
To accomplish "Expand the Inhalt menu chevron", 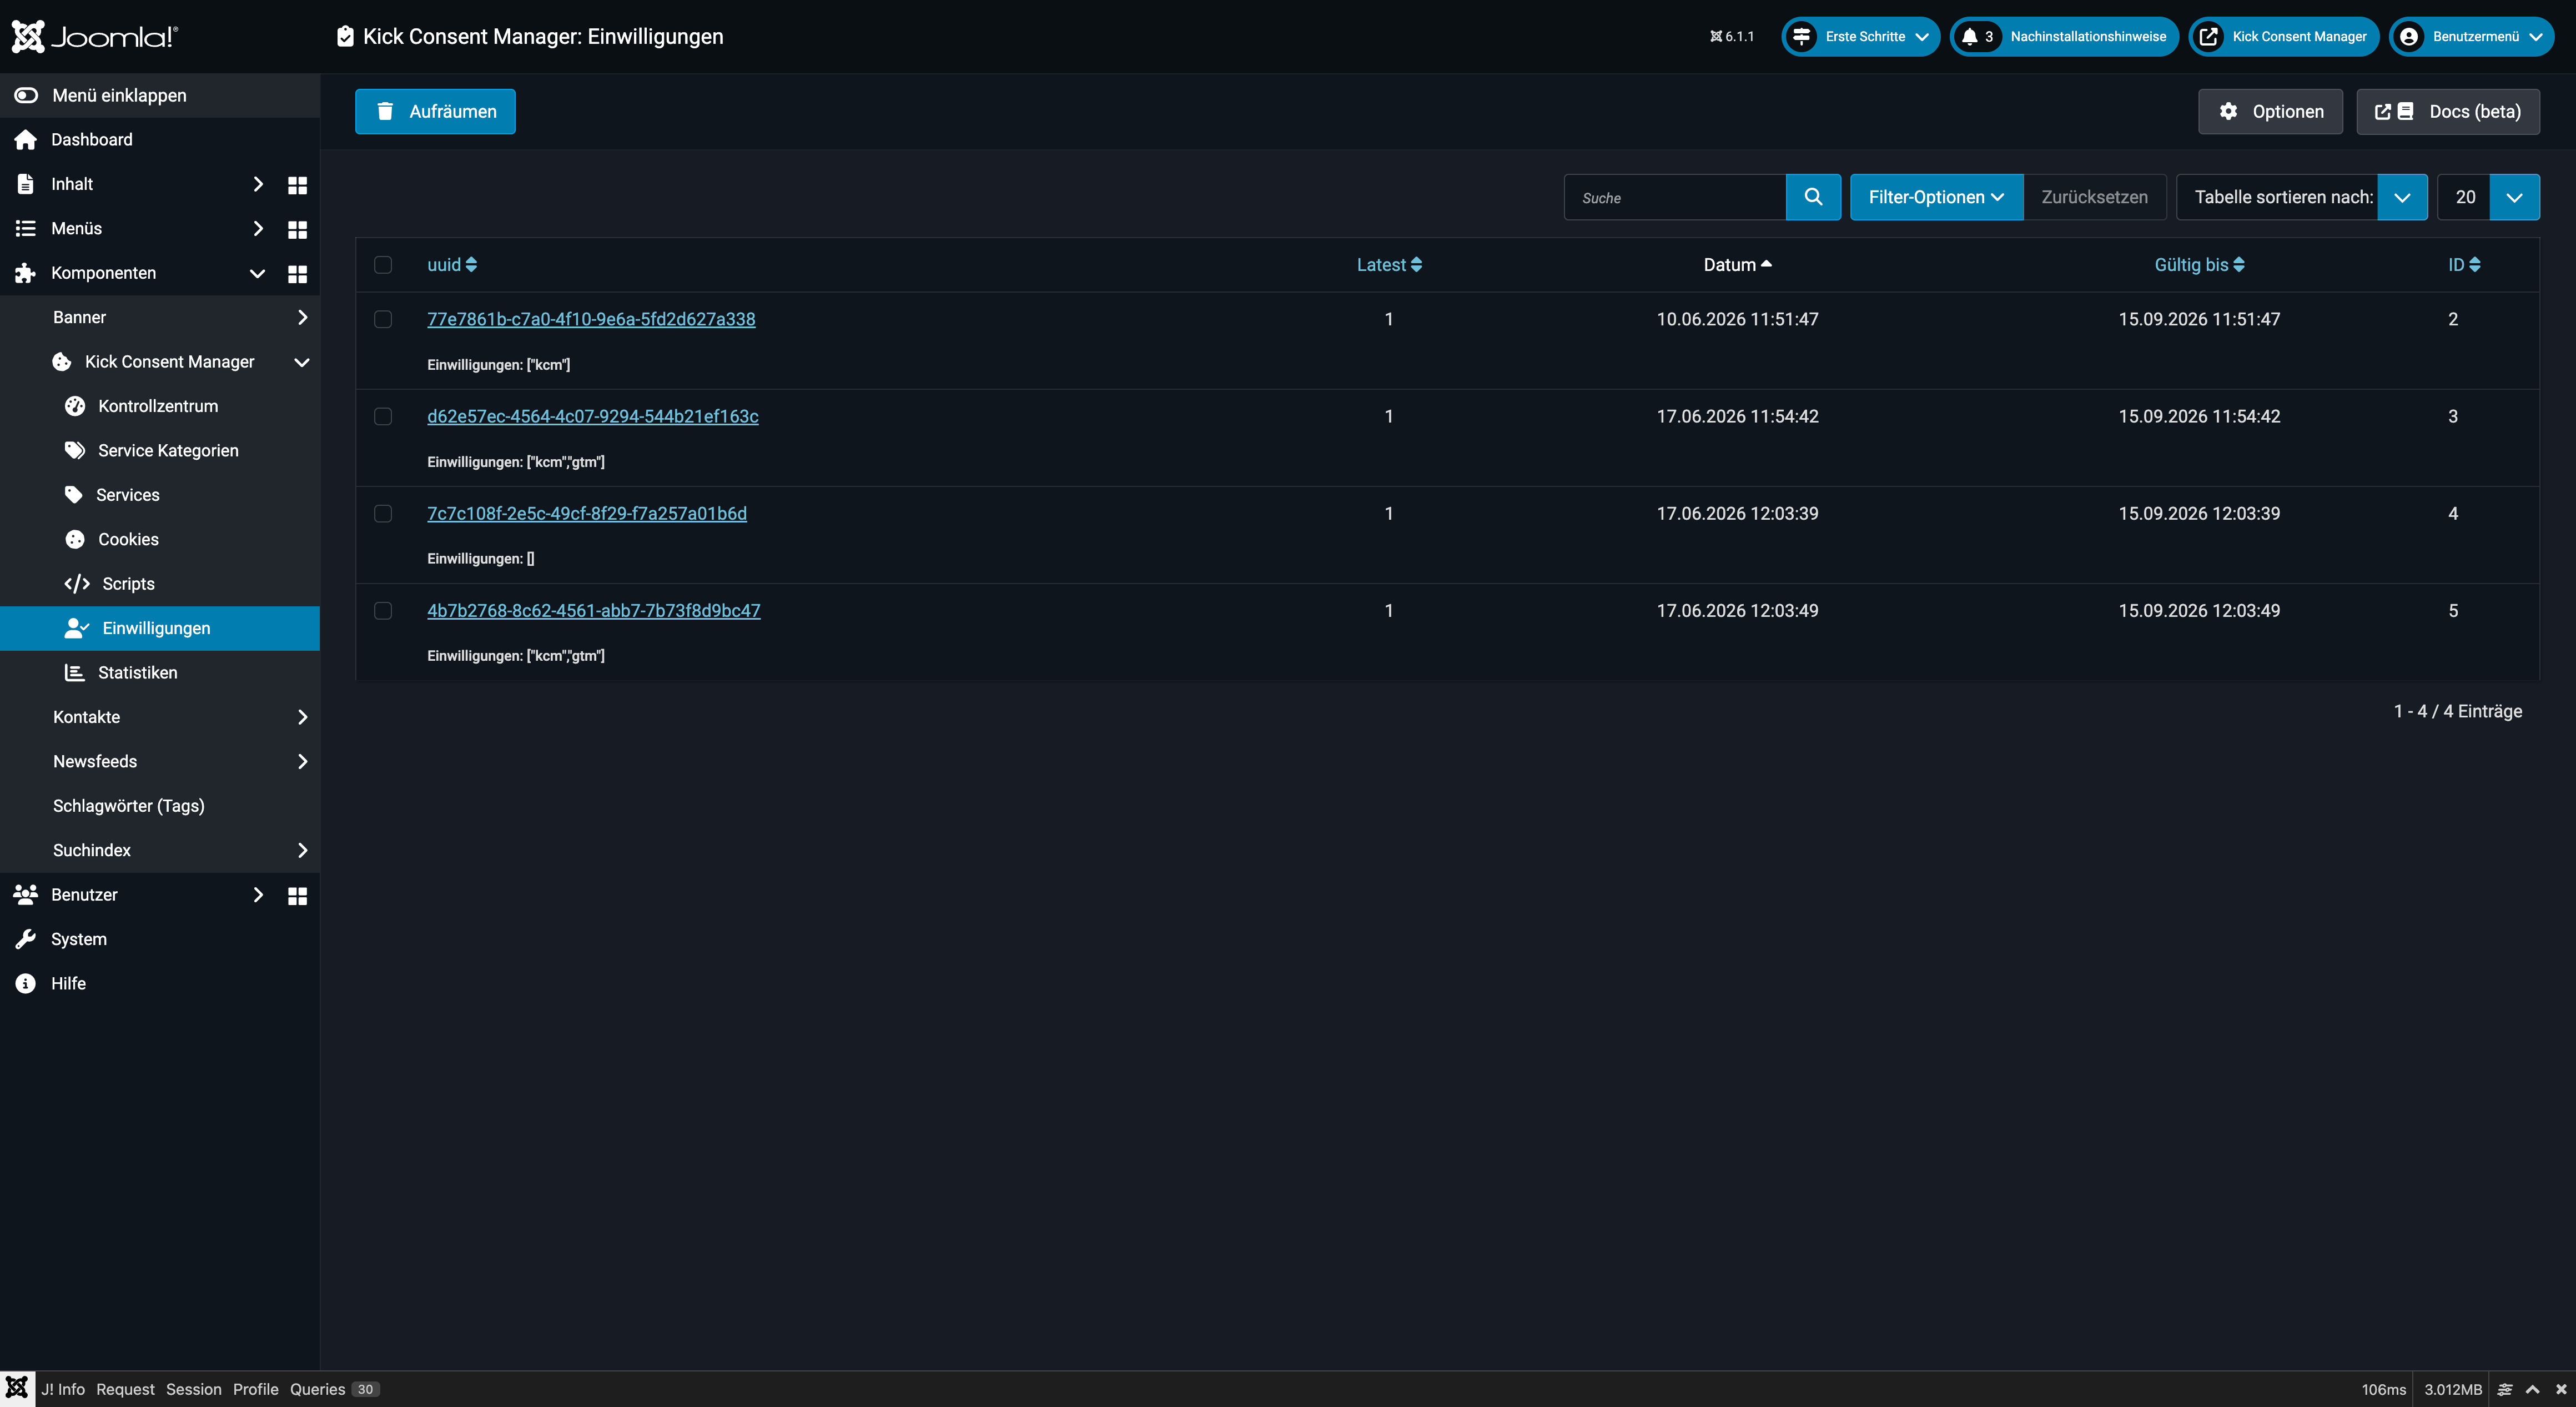I will pyautogui.click(x=258, y=184).
